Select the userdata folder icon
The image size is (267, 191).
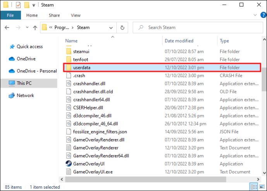[x=68, y=67]
